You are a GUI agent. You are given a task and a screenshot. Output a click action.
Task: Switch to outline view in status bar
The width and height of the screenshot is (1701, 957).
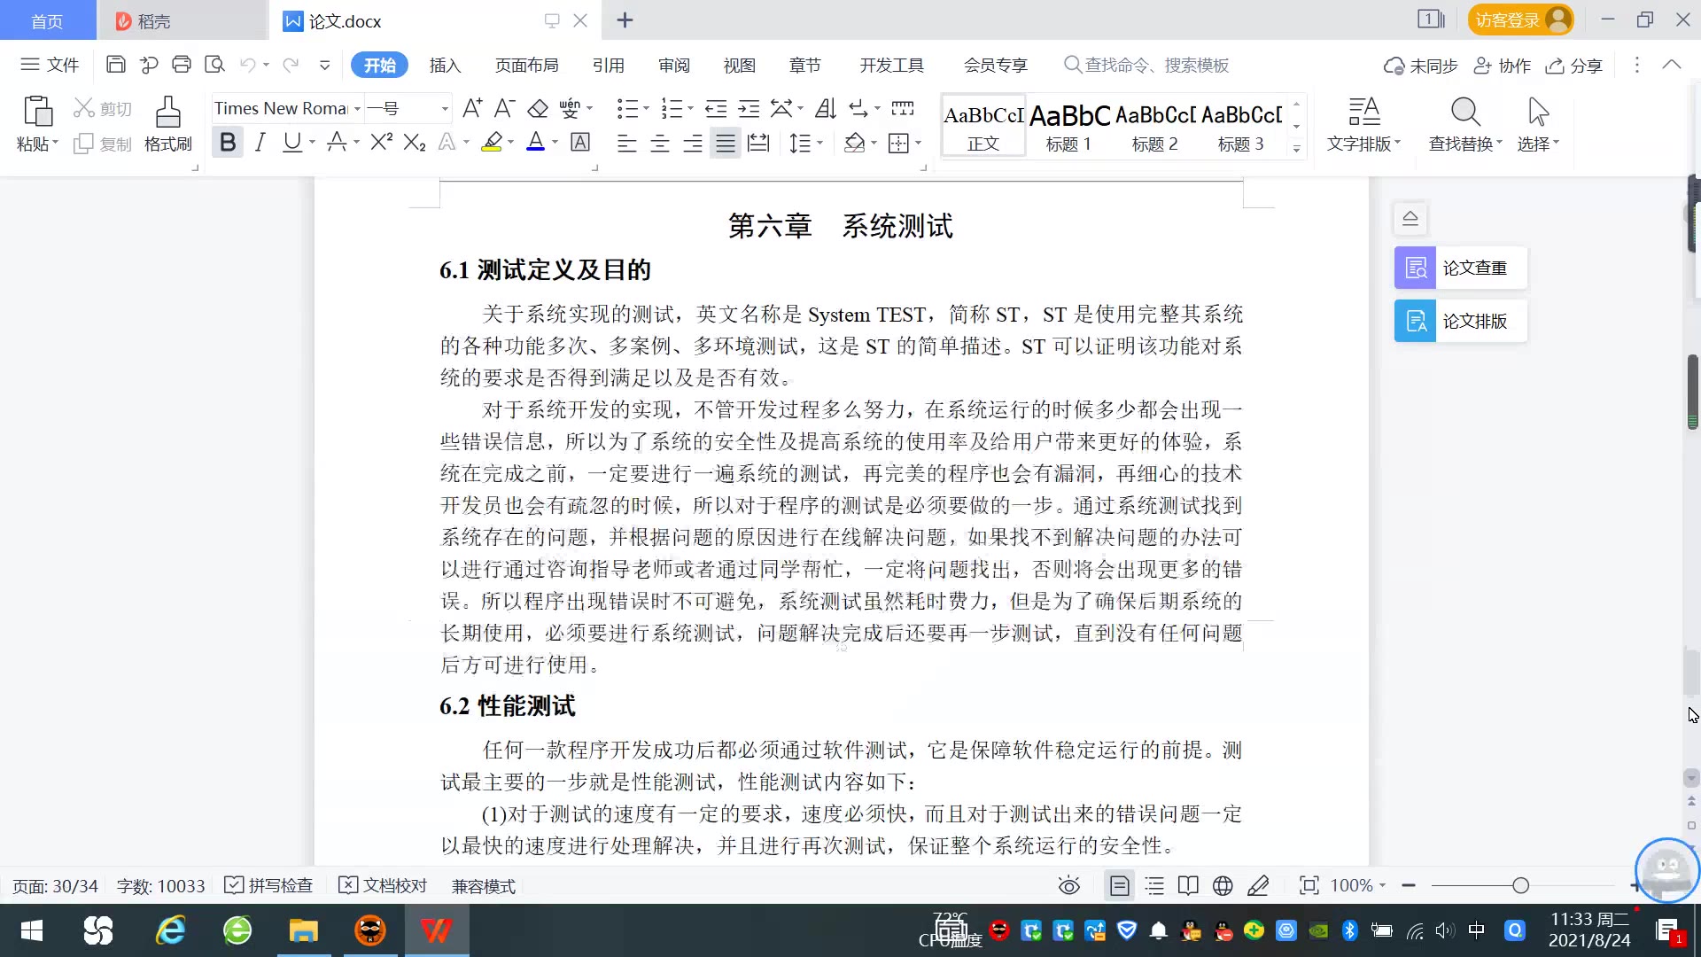1154,885
